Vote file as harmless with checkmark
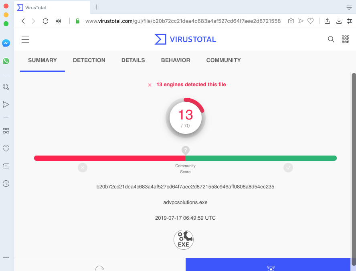The image size is (356, 271). tap(288, 168)
